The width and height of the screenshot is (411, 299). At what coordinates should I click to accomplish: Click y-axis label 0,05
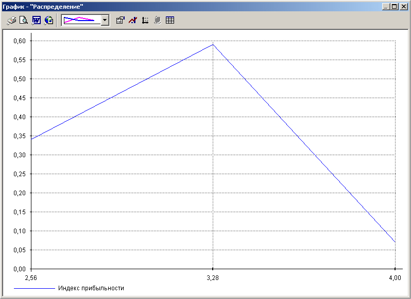20,250
